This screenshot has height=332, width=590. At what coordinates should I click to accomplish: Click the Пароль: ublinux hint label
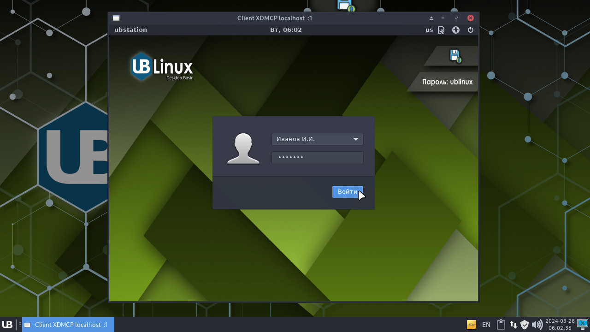(x=448, y=82)
